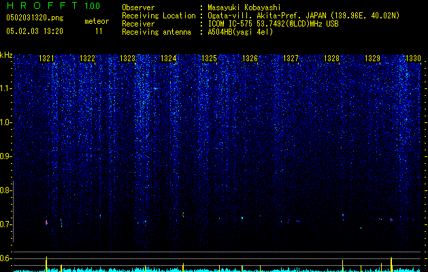Click the version number 1.0.0
The image size is (428, 272).
(92, 6)
